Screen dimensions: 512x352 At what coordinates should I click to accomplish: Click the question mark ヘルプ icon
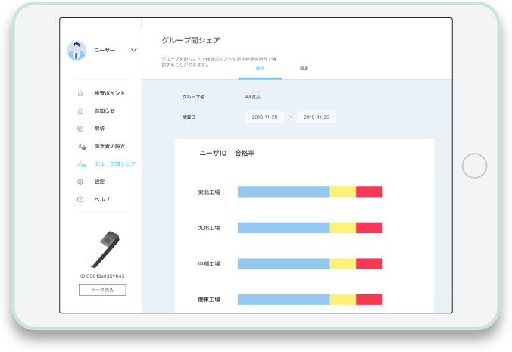80,199
